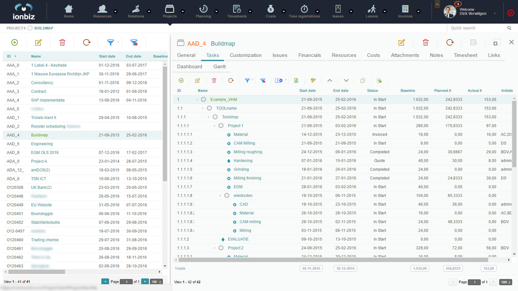This screenshot has height=291, width=518.
Task: Click the red trash icon in the tasks toolbar
Action: (214, 81)
